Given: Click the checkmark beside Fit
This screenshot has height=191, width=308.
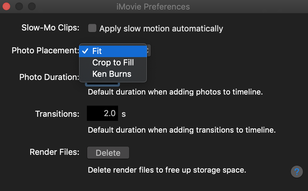Looking at the screenshot, I should pos(85,51).
